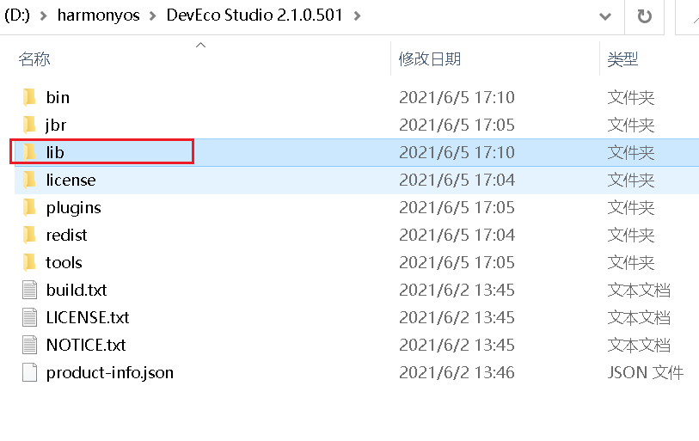699x441 pixels.
Task: Open the address bar history dropdown
Action: [x=605, y=15]
